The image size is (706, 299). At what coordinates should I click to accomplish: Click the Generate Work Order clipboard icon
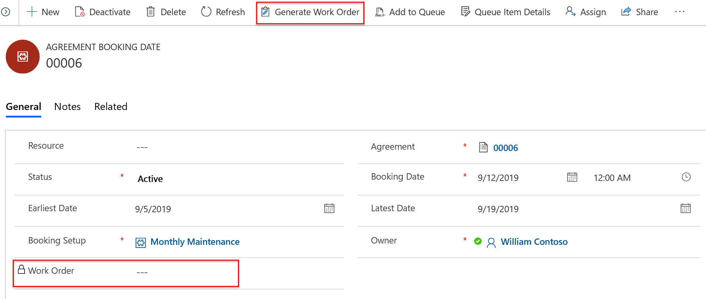(x=265, y=12)
